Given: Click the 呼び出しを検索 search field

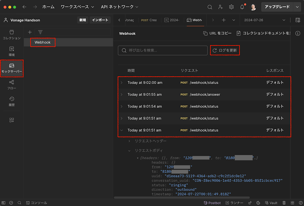Looking at the screenshot, I should (163, 50).
